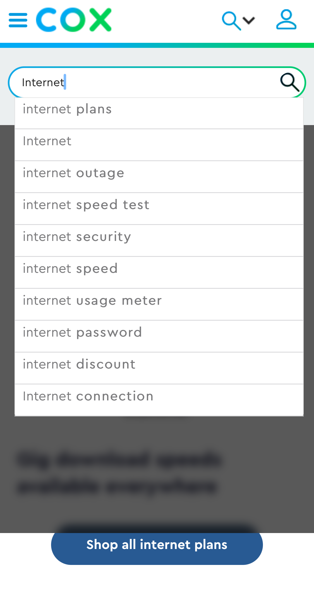
Task: Pick the internet speed suggestion
Action: tap(70, 268)
